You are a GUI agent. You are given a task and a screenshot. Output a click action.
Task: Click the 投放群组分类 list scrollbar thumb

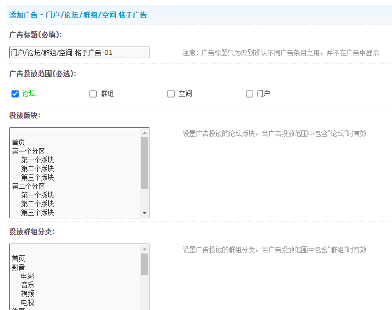coord(144,264)
